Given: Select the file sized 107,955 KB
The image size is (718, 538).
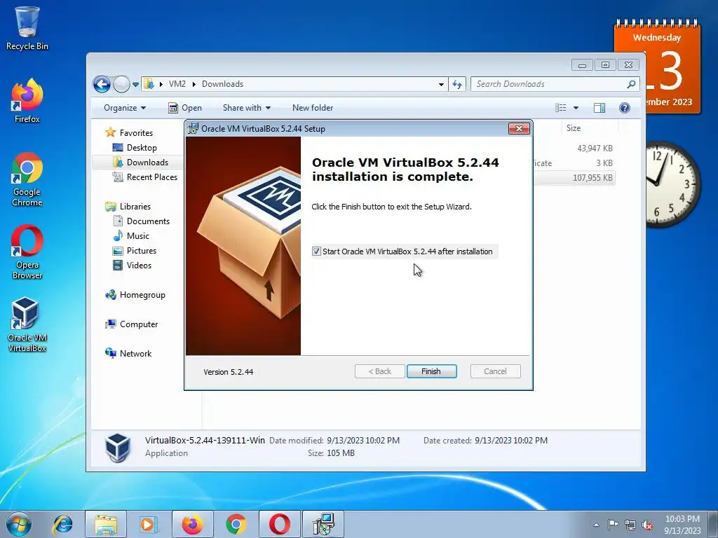Looking at the screenshot, I should tap(592, 177).
